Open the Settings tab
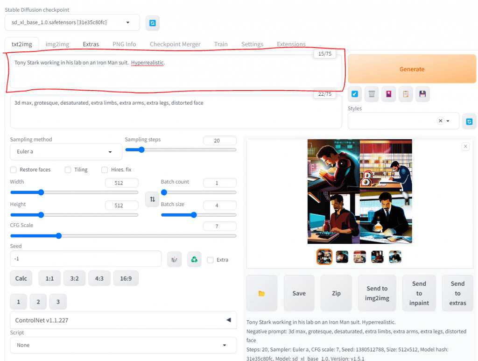This screenshot has height=361, width=478. pyautogui.click(x=252, y=44)
